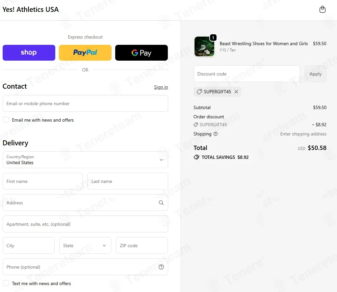Click into the ZIP code field
This screenshot has width=337, height=292.
point(142,245)
